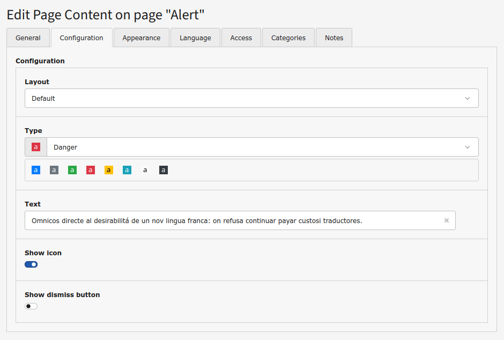Image resolution: width=504 pixels, height=340 pixels.
Task: Disable the Show icon toggle
Action: [x=31, y=264]
